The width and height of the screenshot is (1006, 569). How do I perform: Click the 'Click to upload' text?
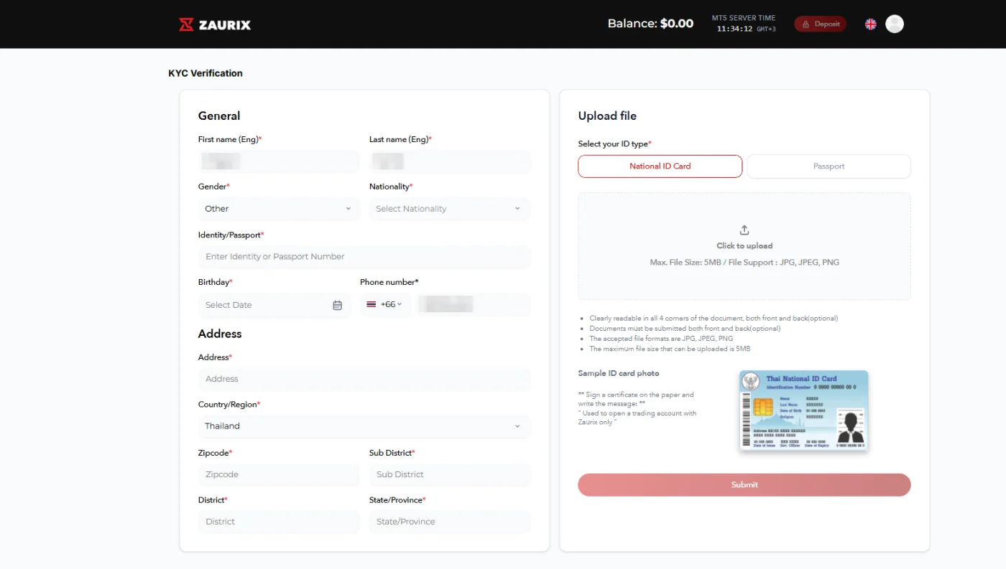pos(744,246)
